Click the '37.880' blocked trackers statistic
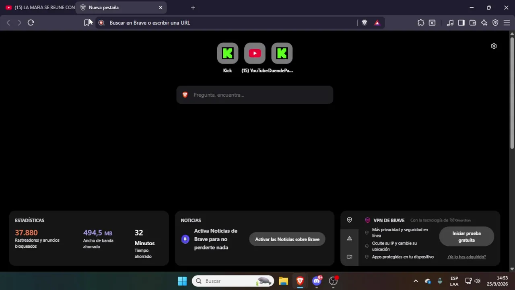Screen dimensions: 515x290 click(x=26, y=233)
